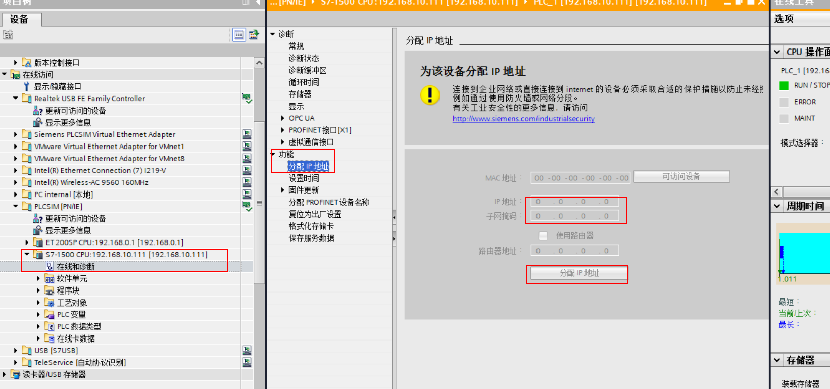
Task: Collapse the CPU 操作面板 section
Action: click(x=777, y=52)
